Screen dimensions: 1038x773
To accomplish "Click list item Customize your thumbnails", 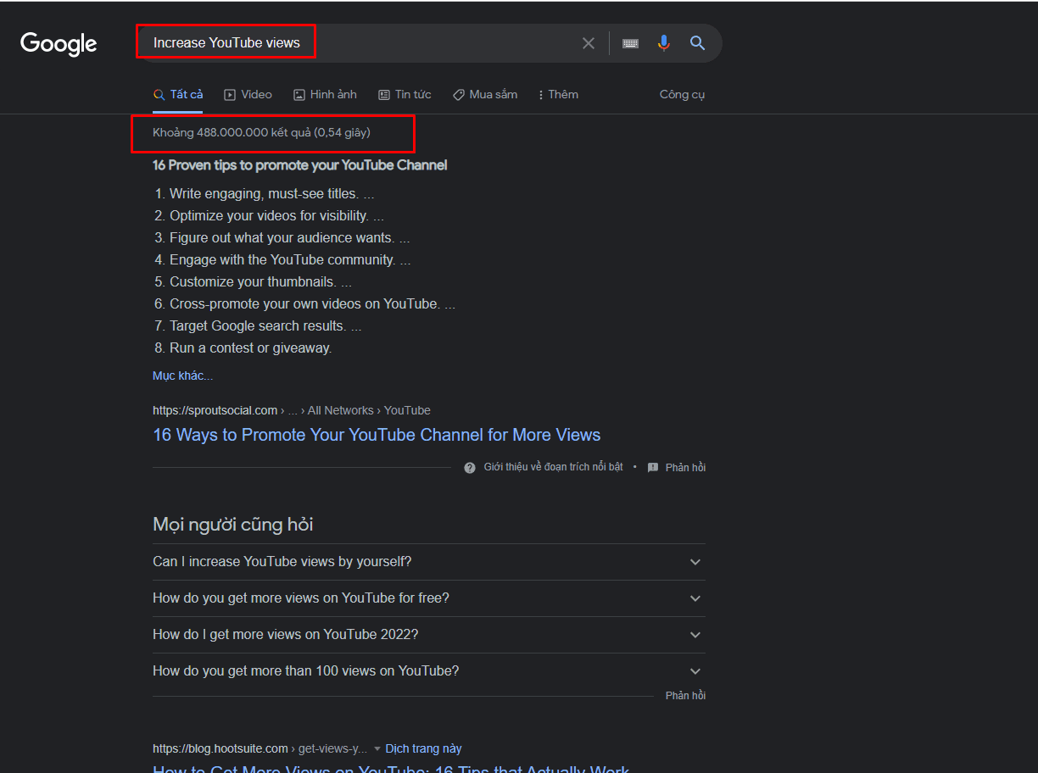I will click(260, 282).
